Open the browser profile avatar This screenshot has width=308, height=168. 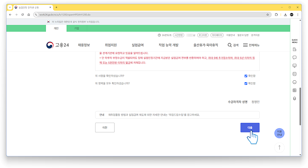(292, 15)
